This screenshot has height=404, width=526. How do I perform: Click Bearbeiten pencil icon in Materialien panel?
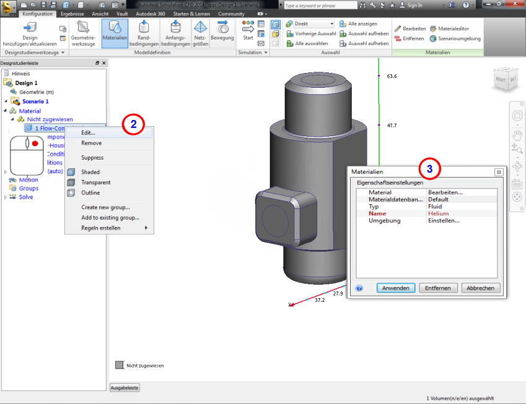click(x=398, y=28)
